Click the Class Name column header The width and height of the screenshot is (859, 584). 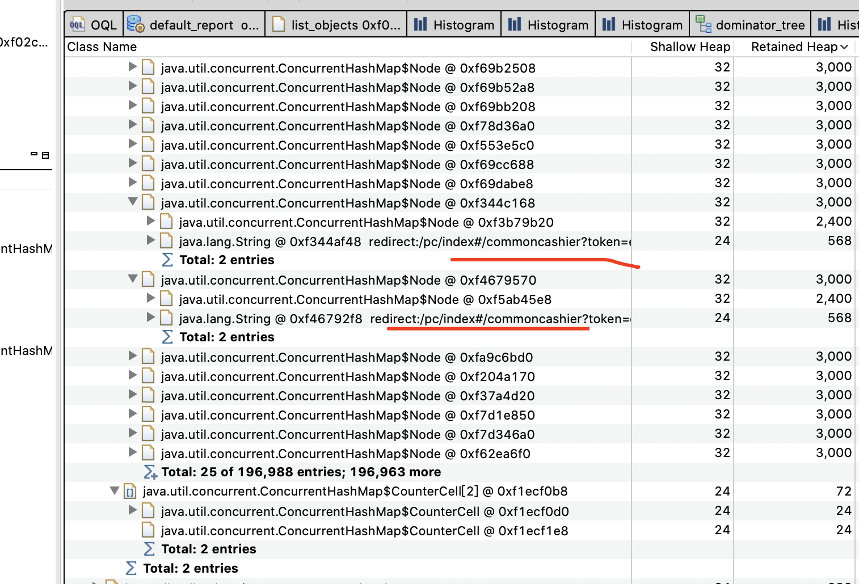click(x=102, y=47)
